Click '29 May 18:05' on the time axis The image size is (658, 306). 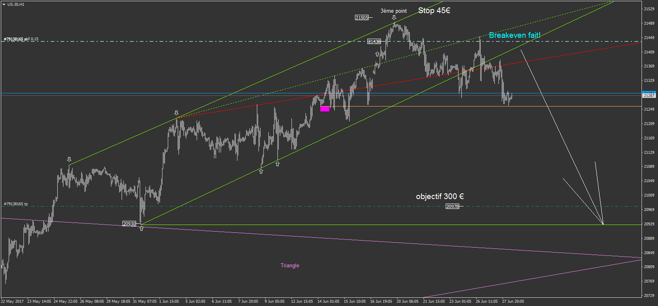point(118,301)
